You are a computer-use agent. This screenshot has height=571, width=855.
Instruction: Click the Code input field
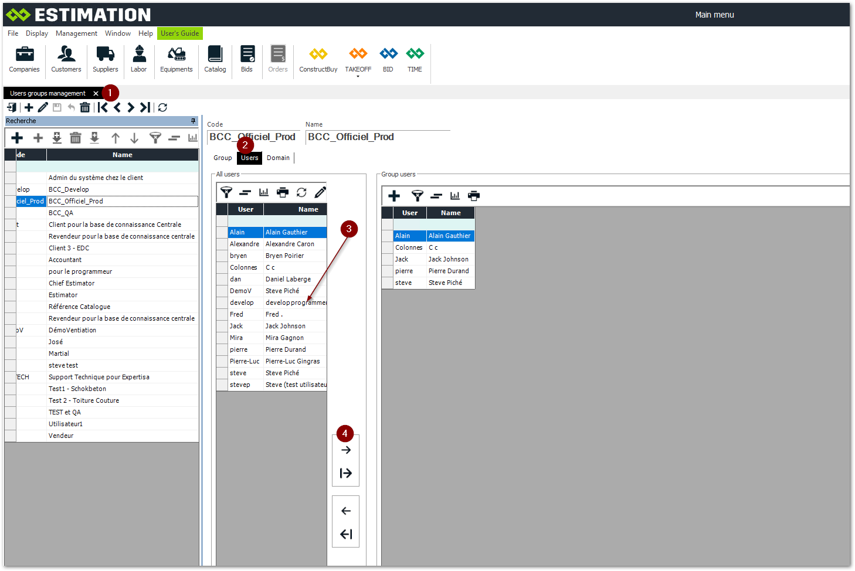252,137
